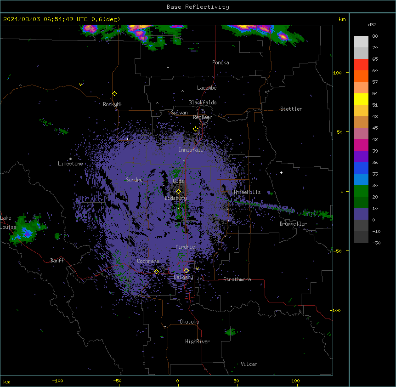Click the Olds city label
396x387 pixels.
[x=178, y=181]
